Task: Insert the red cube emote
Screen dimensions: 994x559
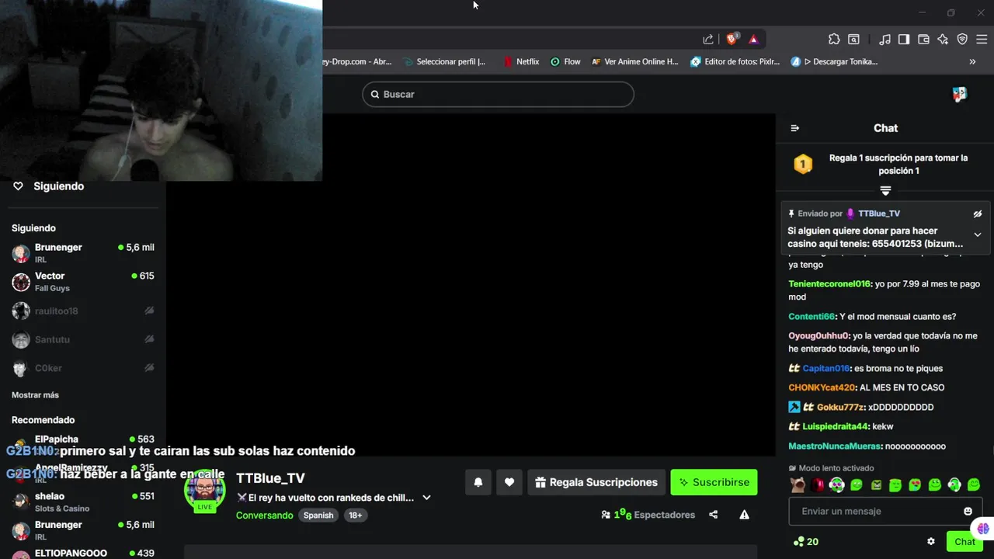Action: pyautogui.click(x=817, y=484)
